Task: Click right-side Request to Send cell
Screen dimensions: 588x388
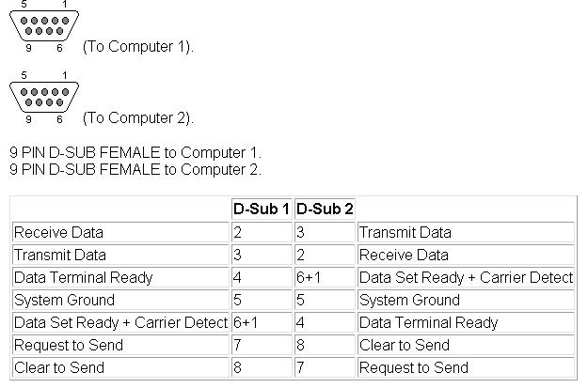Action: coord(466,367)
